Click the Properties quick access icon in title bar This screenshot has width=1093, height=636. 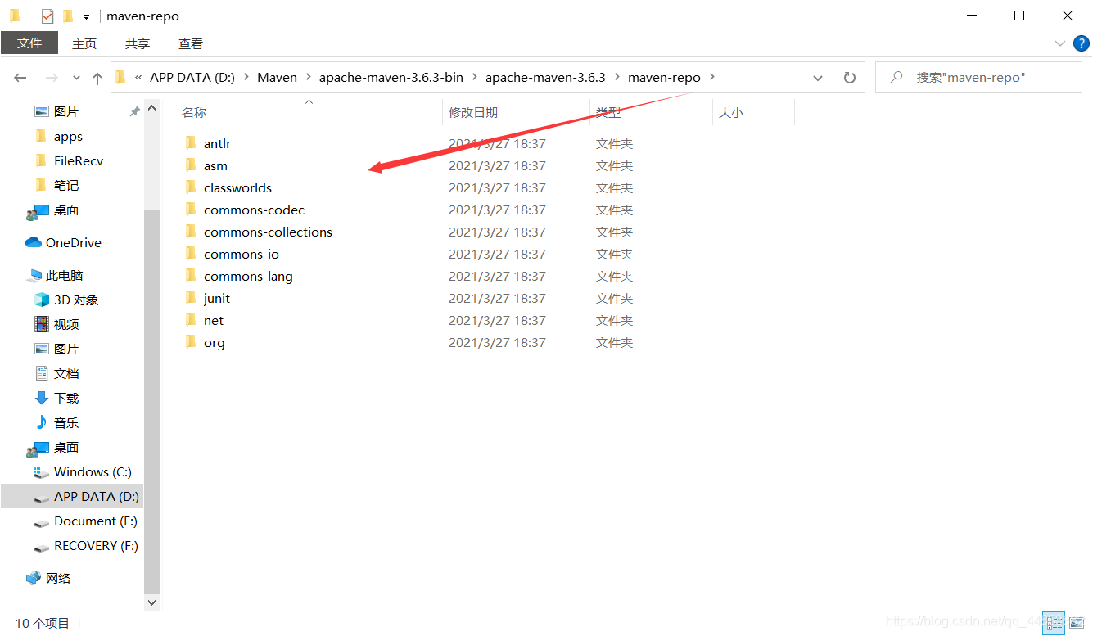point(47,16)
